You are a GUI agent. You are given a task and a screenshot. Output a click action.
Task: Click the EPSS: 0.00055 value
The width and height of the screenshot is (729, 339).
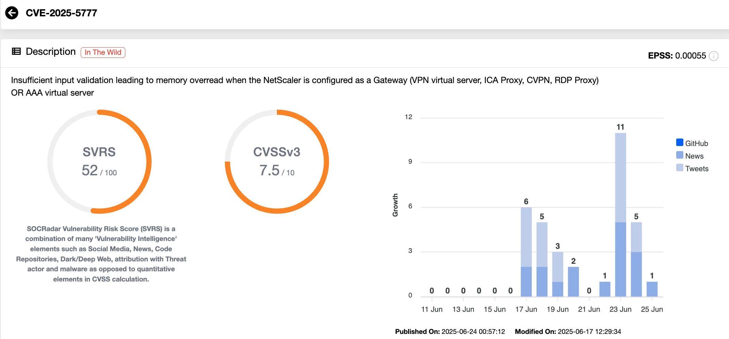click(677, 56)
